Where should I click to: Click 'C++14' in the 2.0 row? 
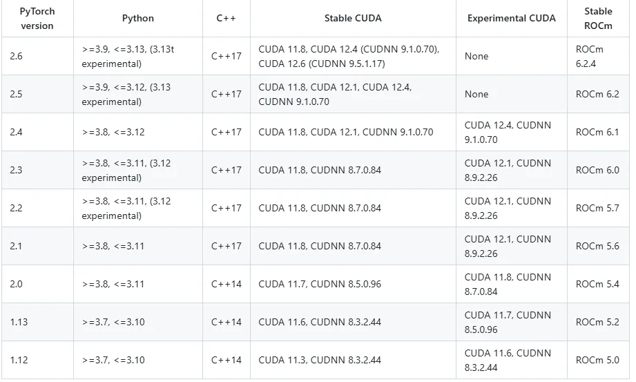point(227,284)
